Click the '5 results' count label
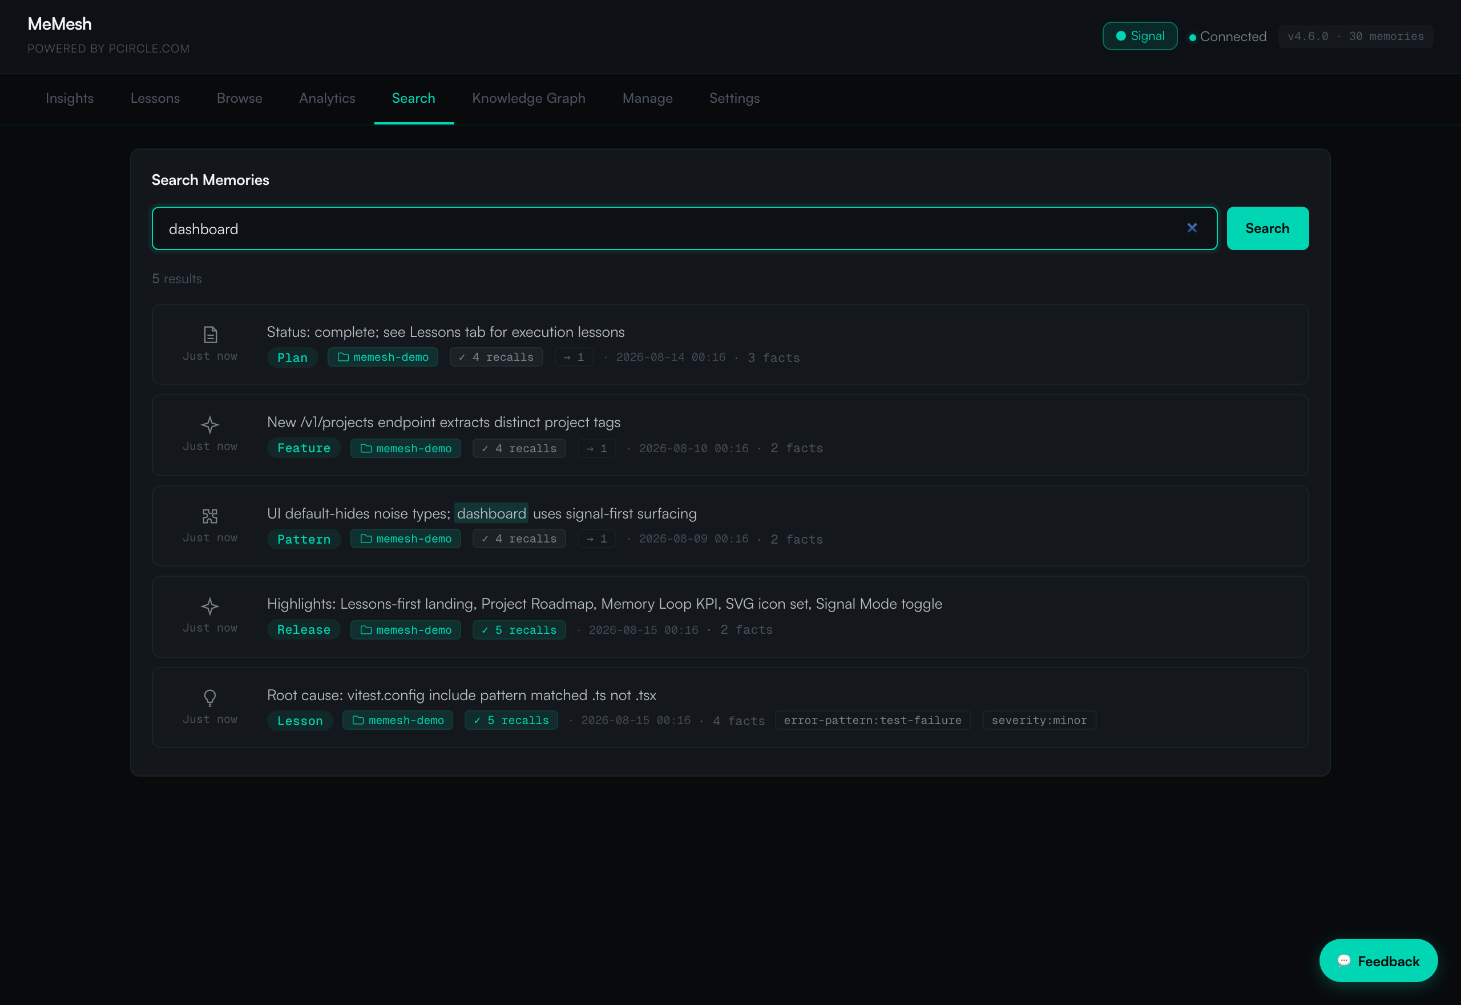The image size is (1461, 1005). point(177,278)
